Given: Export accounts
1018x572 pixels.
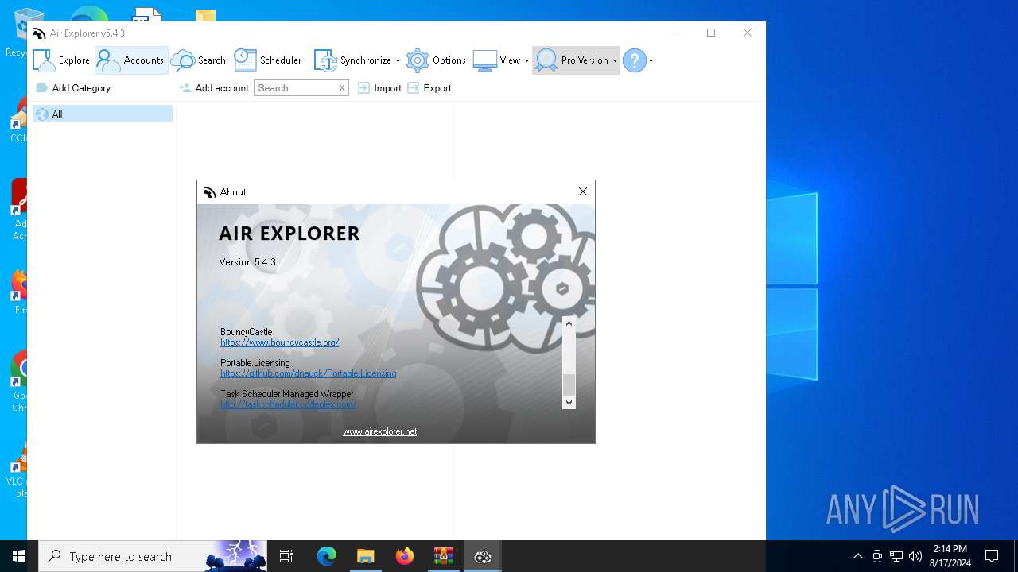Looking at the screenshot, I should (429, 88).
